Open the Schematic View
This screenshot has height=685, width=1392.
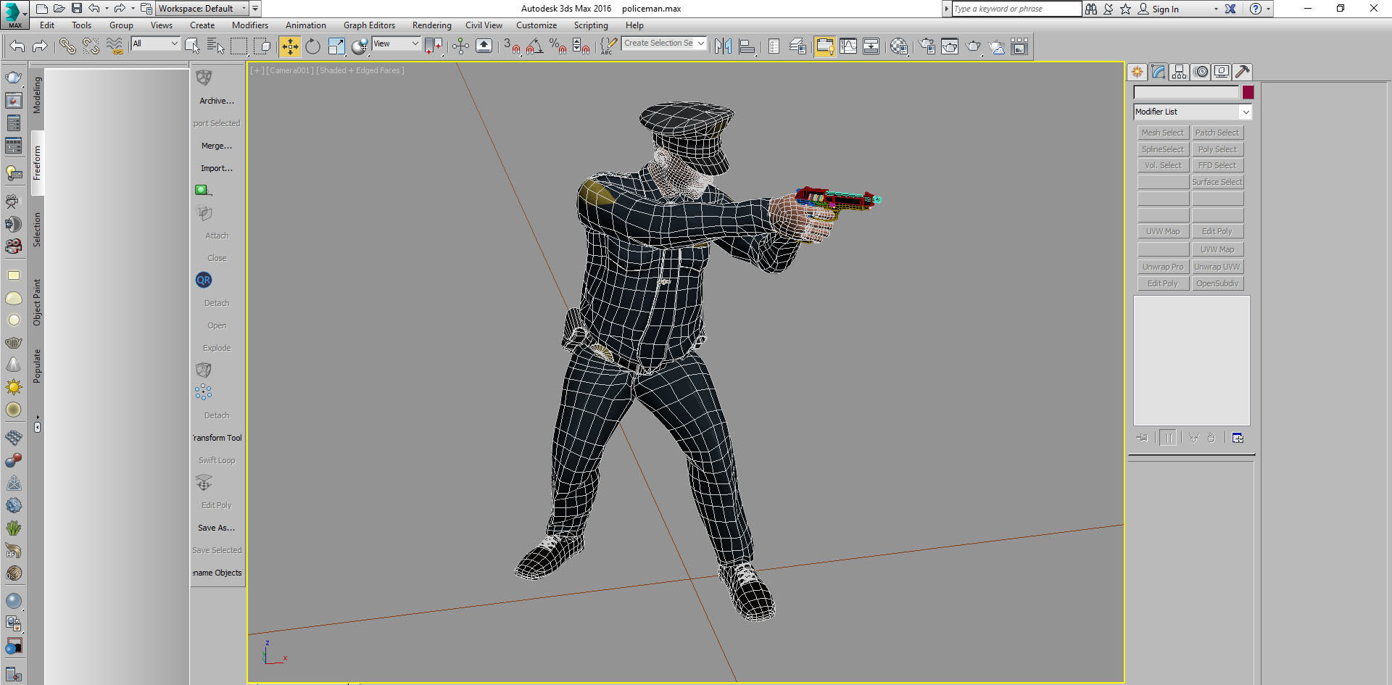point(871,46)
